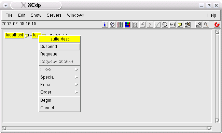Choose Suspend from the context menu
The width and height of the screenshot is (222, 133).
point(60,47)
